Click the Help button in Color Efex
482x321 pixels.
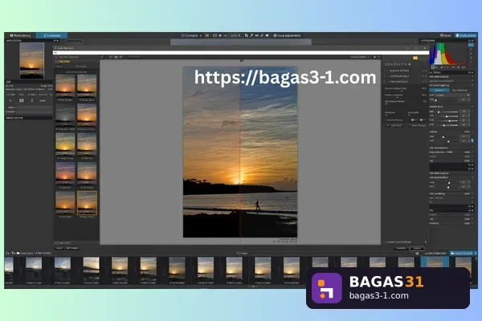click(59, 248)
